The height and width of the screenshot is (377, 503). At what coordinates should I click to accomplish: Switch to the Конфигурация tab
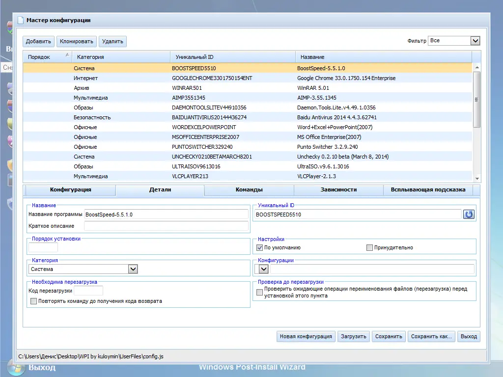click(x=71, y=190)
